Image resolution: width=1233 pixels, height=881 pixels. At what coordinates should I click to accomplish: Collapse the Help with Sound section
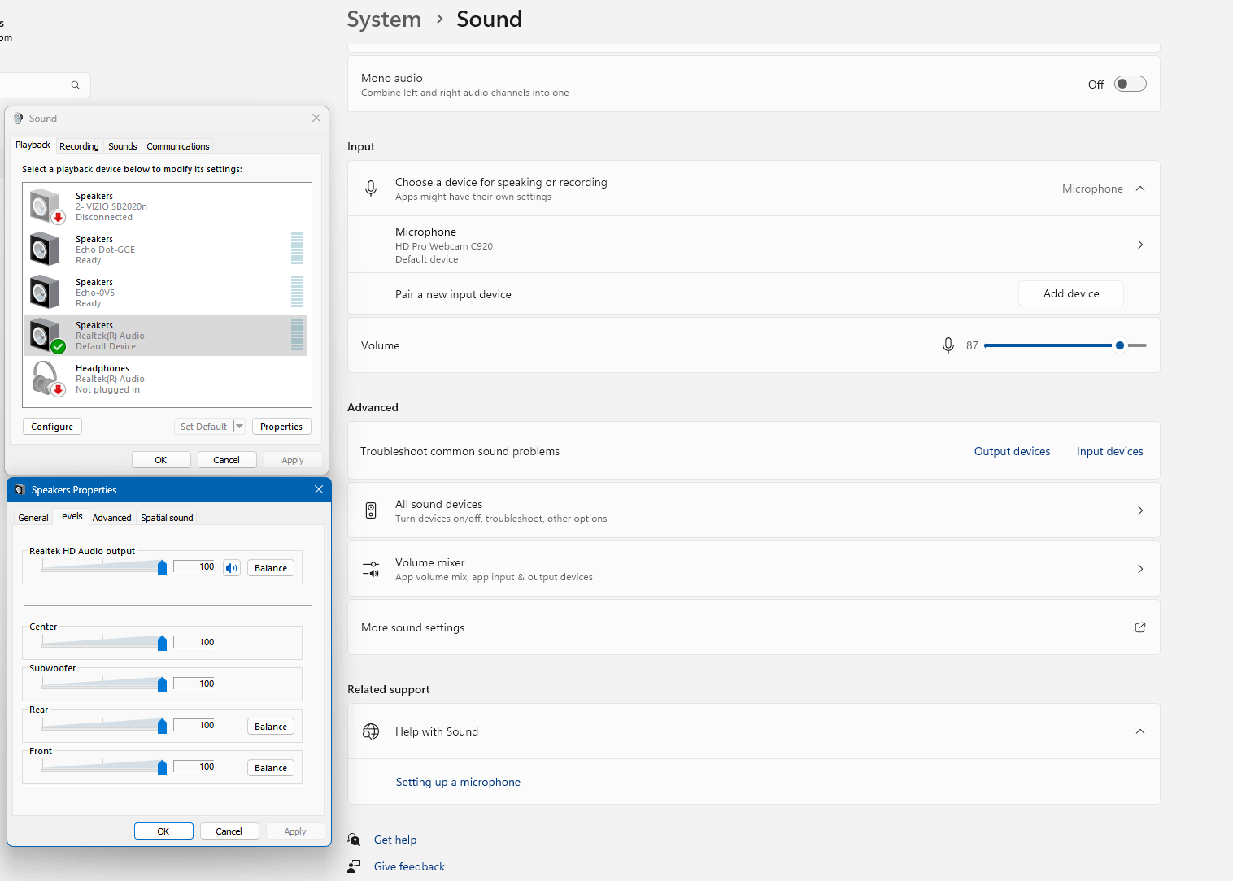[x=1139, y=731]
